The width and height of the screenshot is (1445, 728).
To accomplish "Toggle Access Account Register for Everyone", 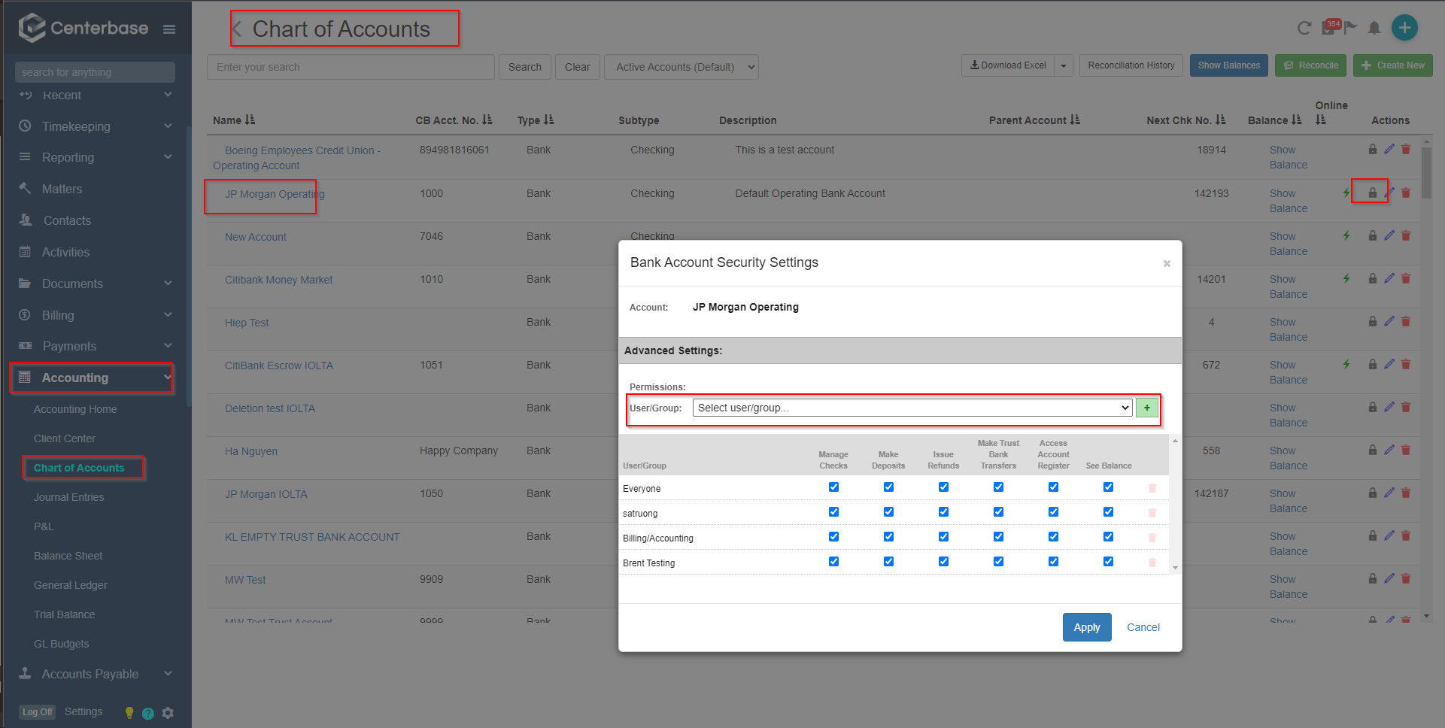I will coord(1053,487).
